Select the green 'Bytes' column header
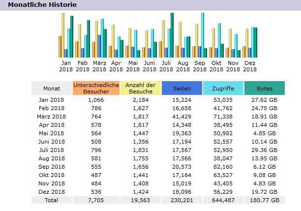 pos(265,88)
